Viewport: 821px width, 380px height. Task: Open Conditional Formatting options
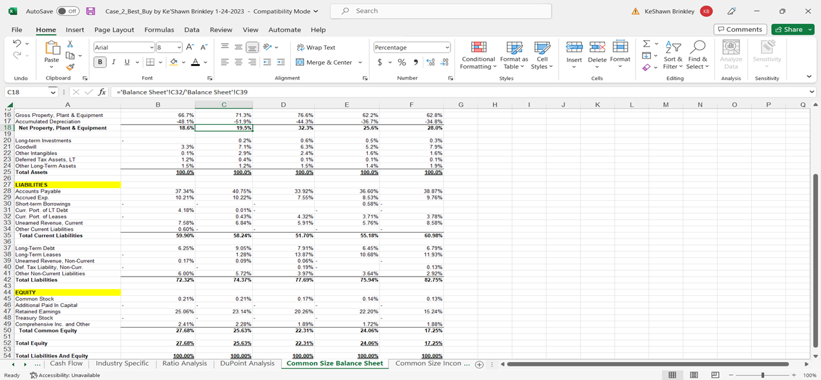(x=478, y=55)
